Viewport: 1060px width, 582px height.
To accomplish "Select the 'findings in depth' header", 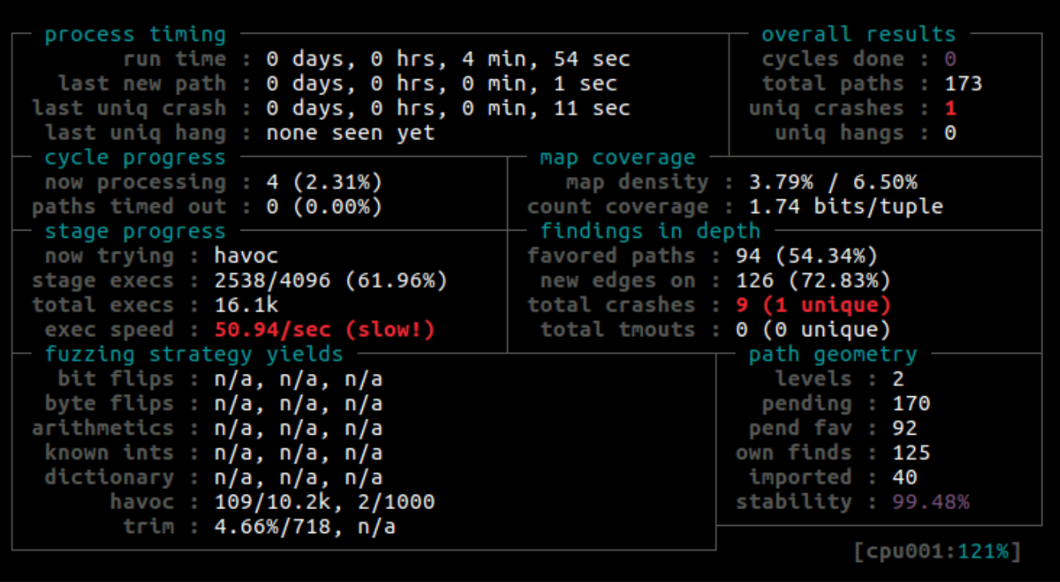I will pos(650,231).
